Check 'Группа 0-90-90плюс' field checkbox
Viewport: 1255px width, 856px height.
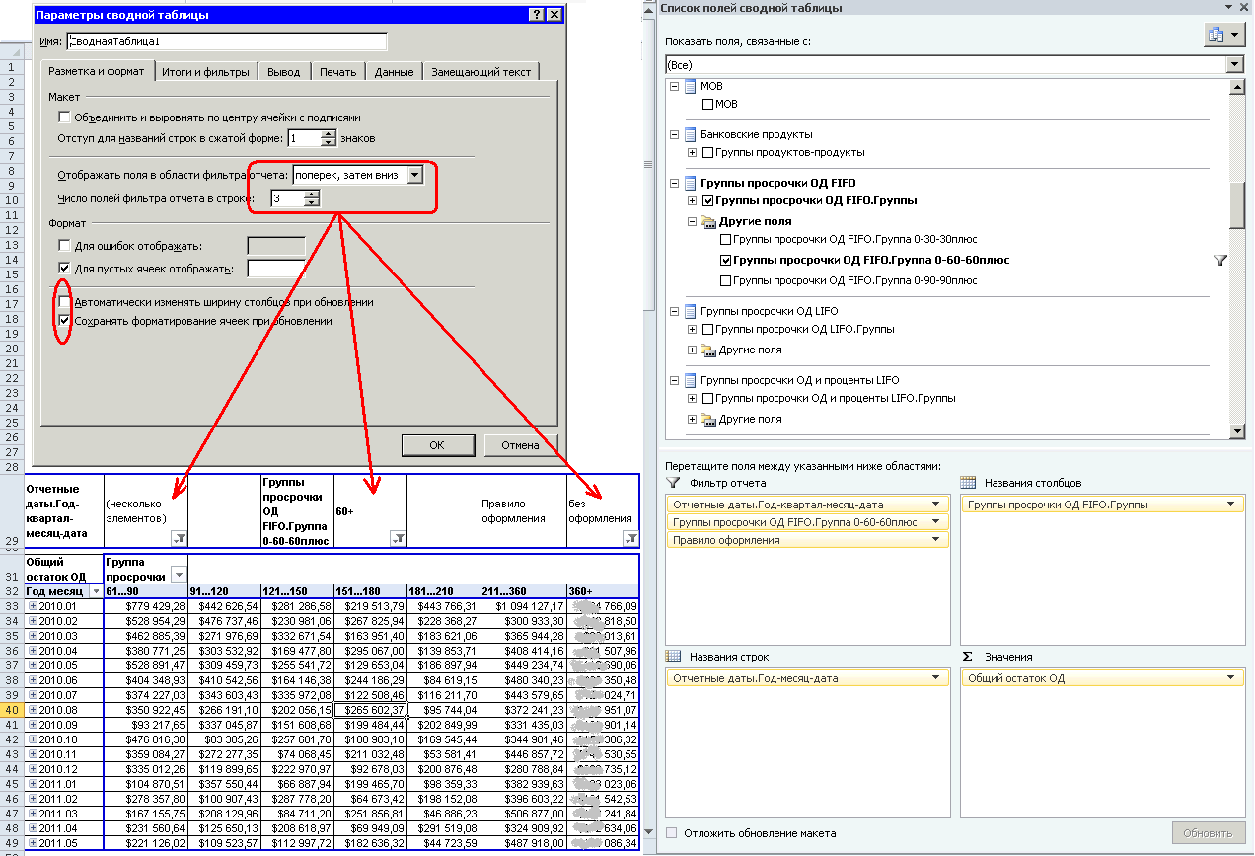pos(726,280)
